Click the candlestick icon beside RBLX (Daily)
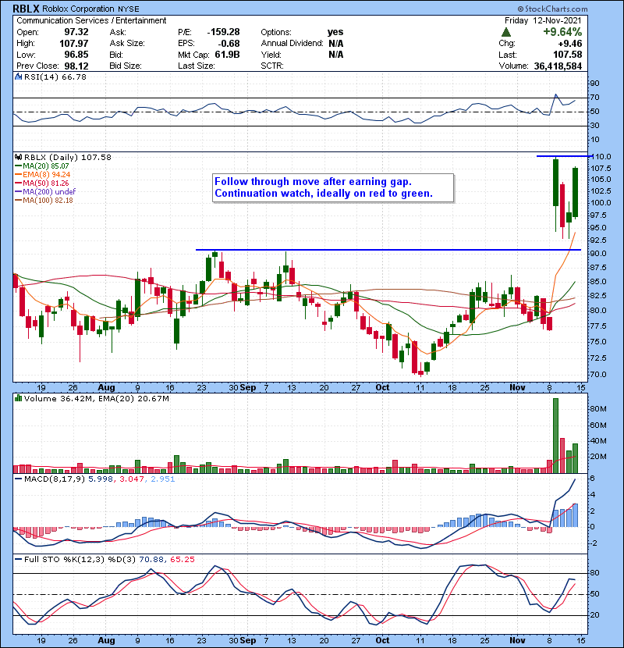The image size is (624, 648). (19, 157)
